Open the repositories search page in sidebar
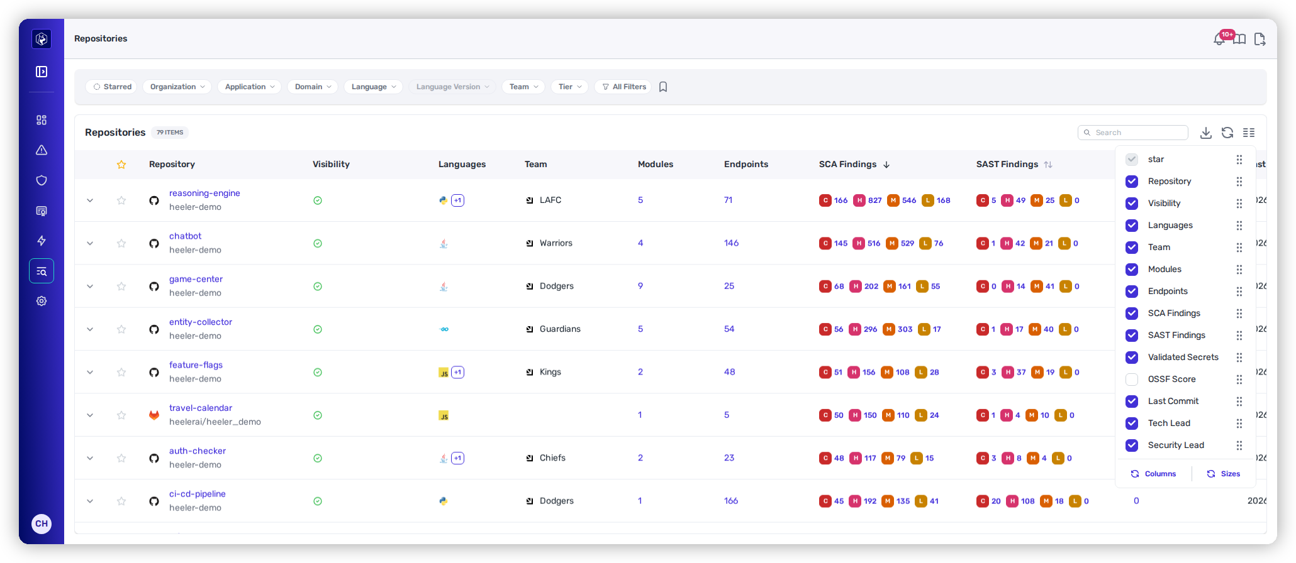The width and height of the screenshot is (1296, 563). point(42,271)
